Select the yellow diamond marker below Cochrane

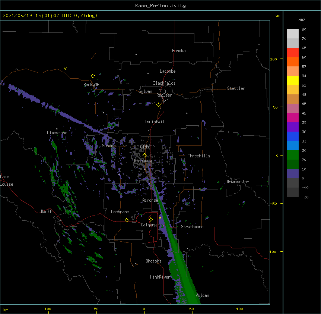coord(127,220)
